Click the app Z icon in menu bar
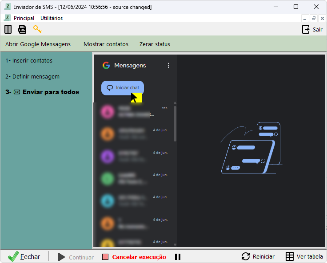The height and width of the screenshot is (263, 327). 7,18
